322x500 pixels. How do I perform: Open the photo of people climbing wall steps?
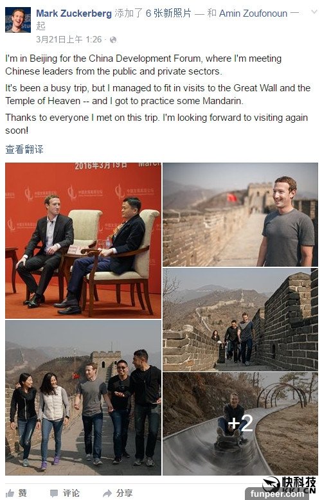240,319
